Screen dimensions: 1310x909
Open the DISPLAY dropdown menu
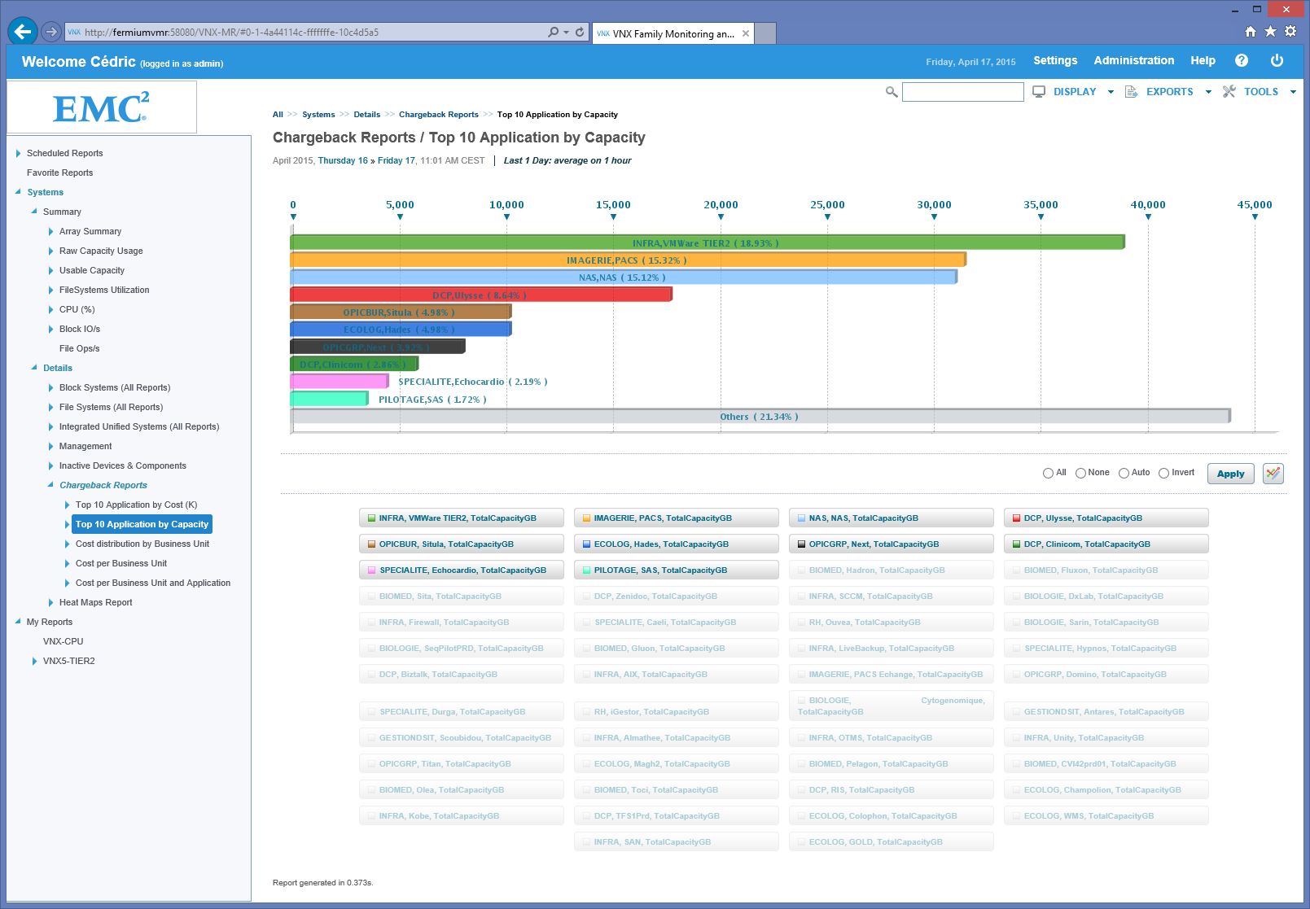(x=1074, y=92)
